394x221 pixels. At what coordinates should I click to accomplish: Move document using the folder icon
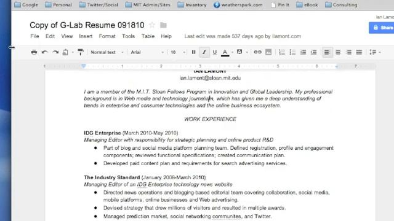163,25
